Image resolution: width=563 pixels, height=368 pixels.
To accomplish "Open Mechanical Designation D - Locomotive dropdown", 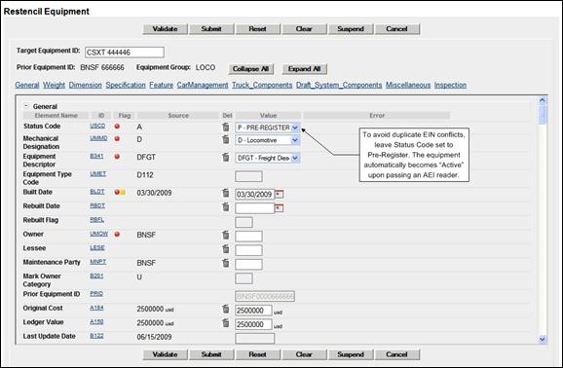I will (x=268, y=140).
